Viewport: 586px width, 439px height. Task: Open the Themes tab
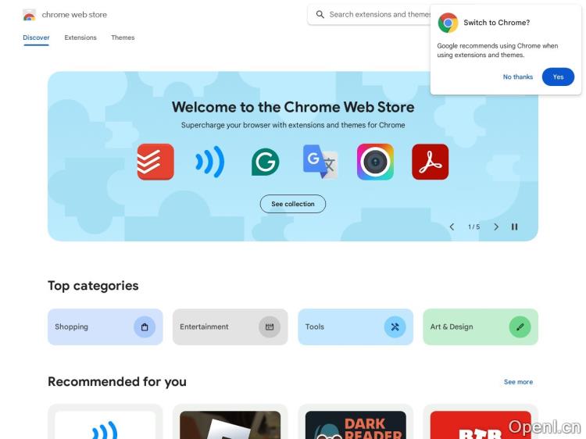(x=123, y=37)
